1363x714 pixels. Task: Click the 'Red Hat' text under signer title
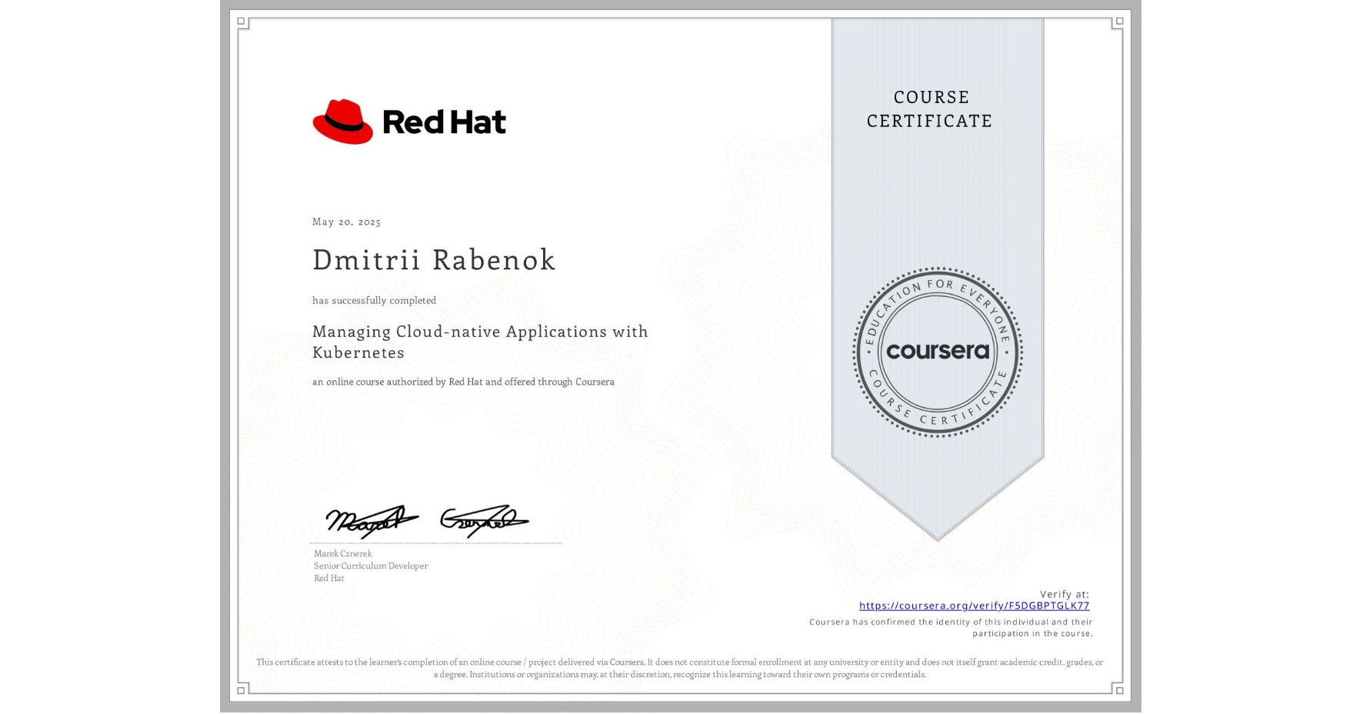tap(329, 578)
